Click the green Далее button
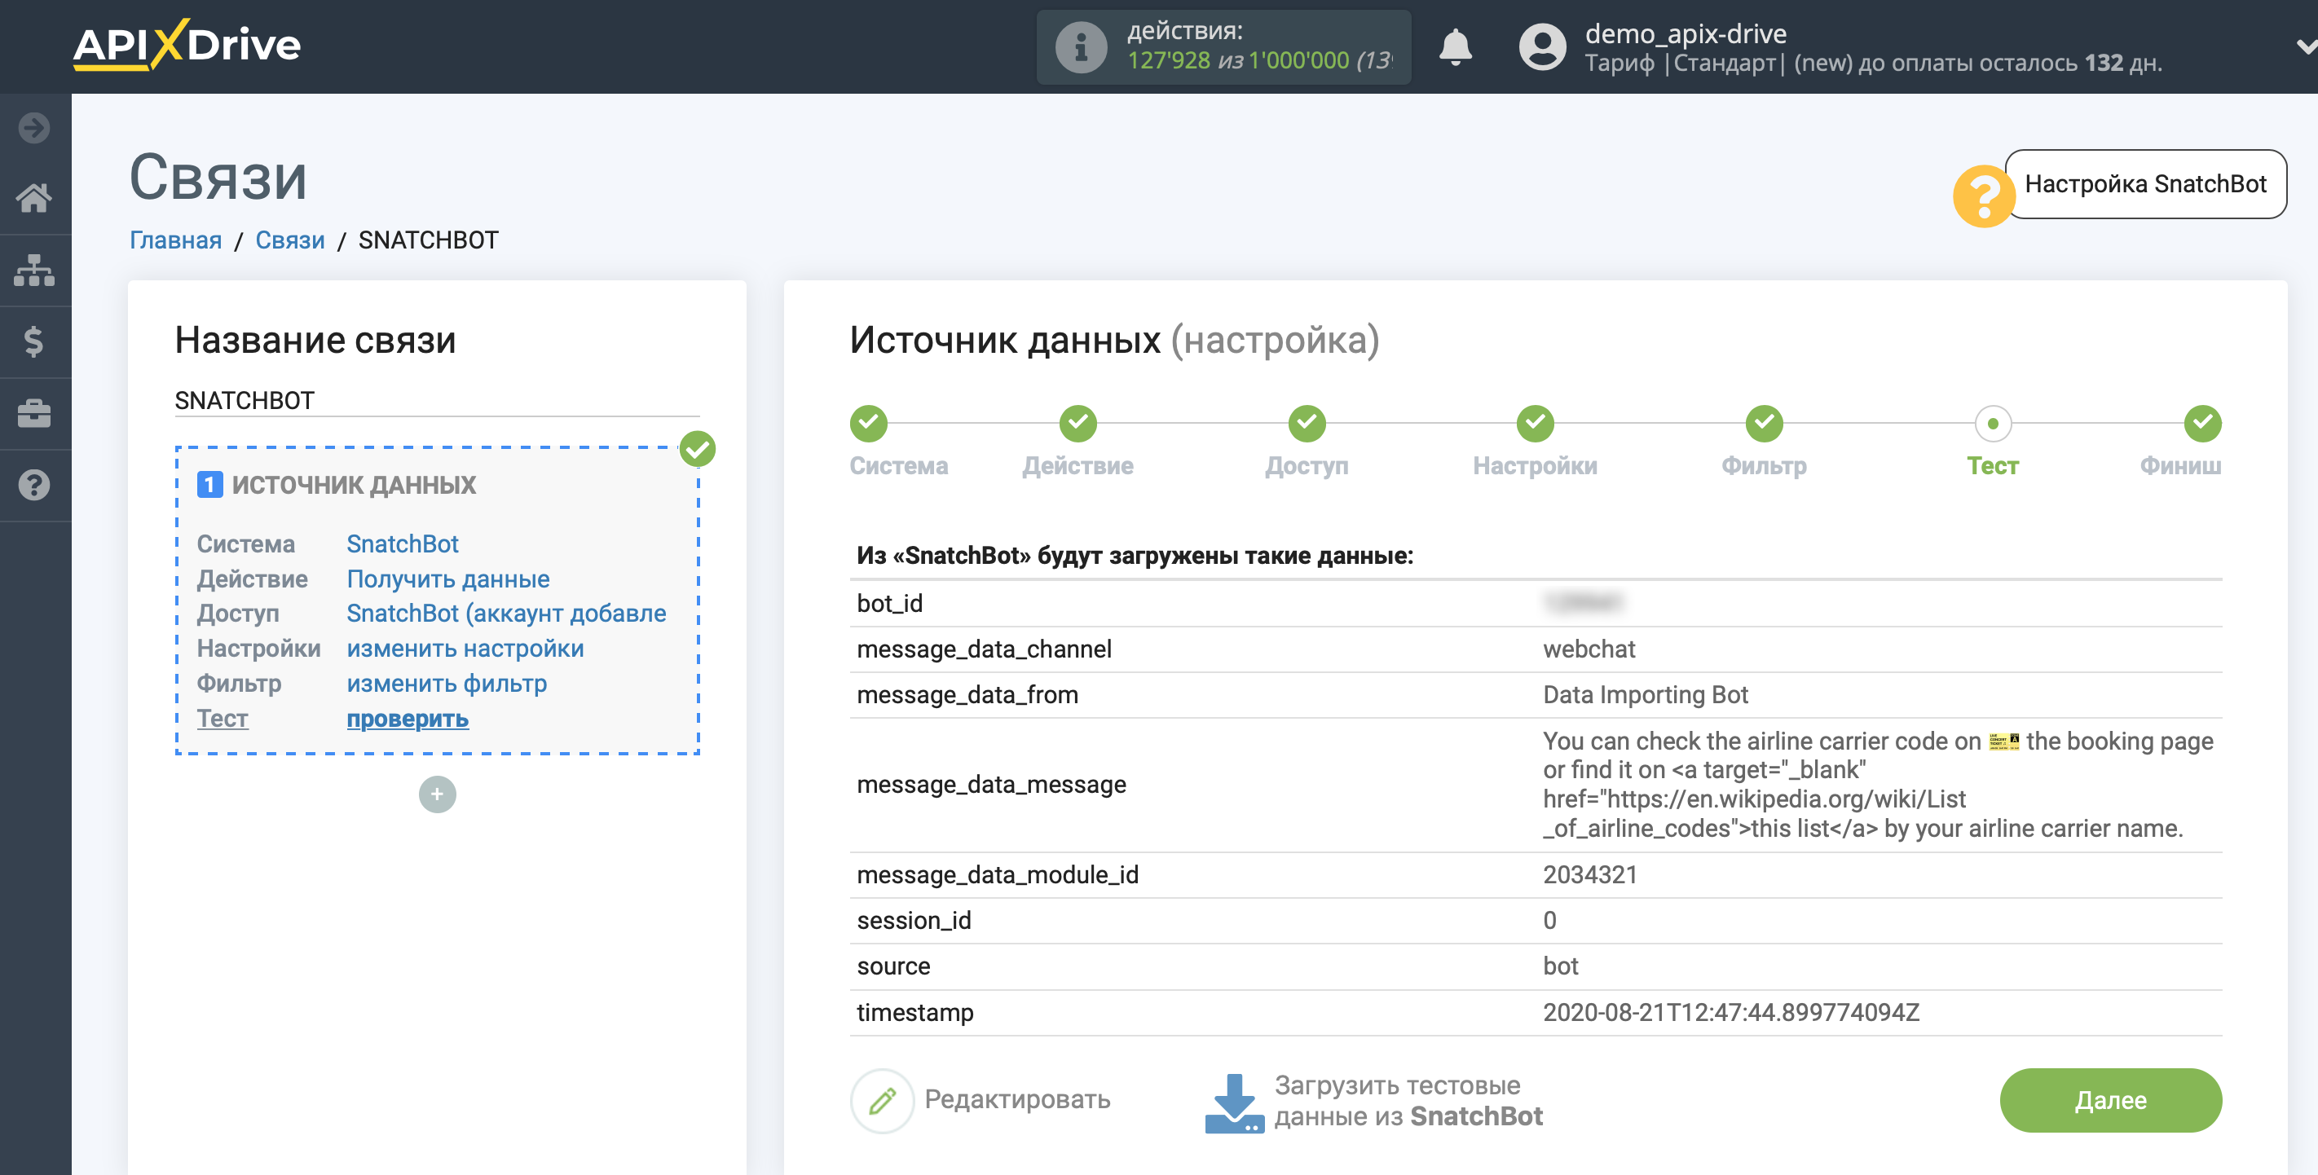The image size is (2318, 1175). pos(2110,1100)
